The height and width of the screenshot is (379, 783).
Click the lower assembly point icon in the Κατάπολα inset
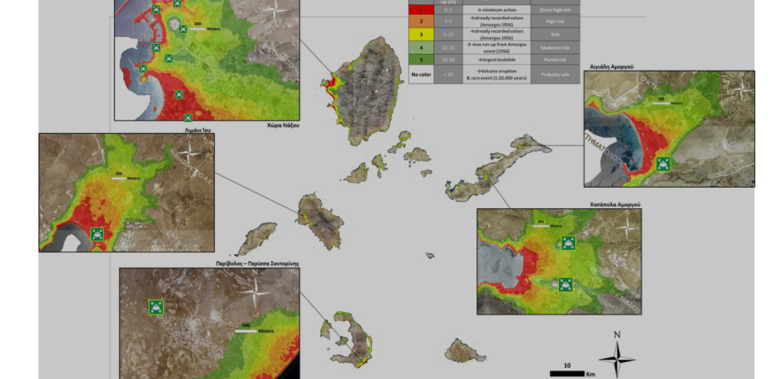[565, 285]
